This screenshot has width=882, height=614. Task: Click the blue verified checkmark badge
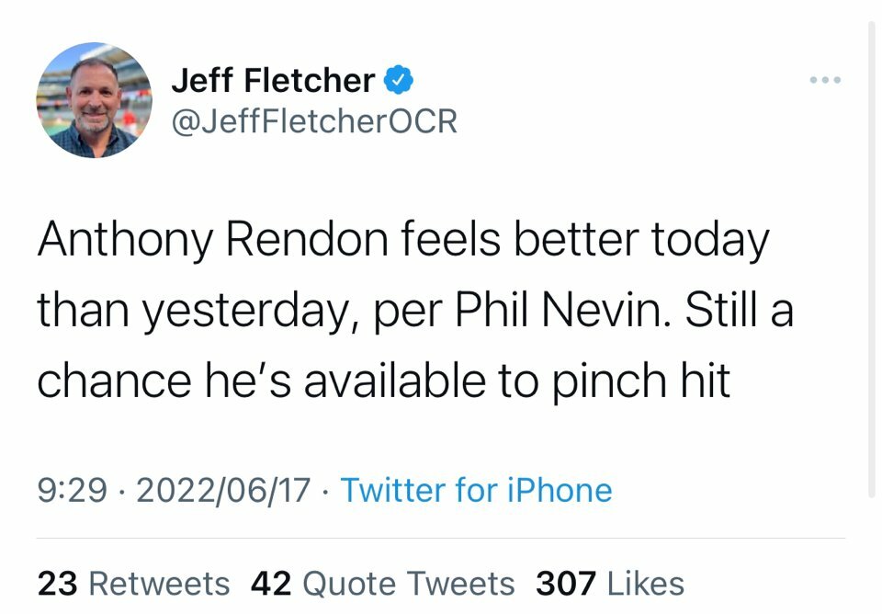coord(398,81)
